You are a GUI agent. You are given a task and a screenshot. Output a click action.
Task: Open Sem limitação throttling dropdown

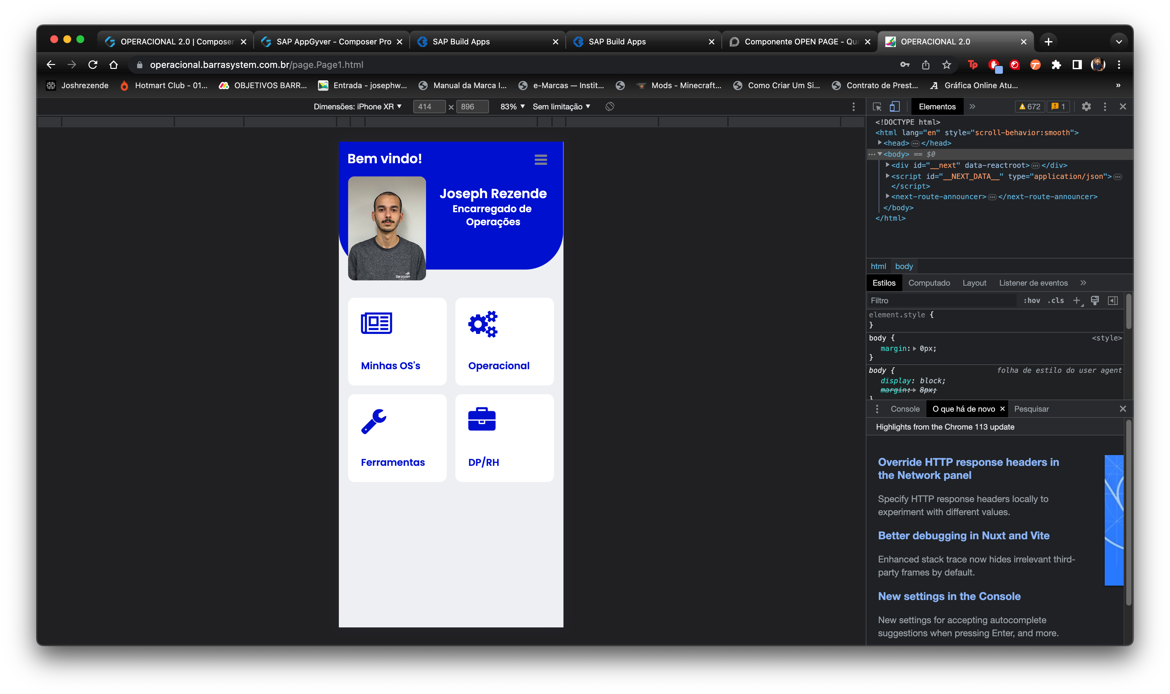561,107
